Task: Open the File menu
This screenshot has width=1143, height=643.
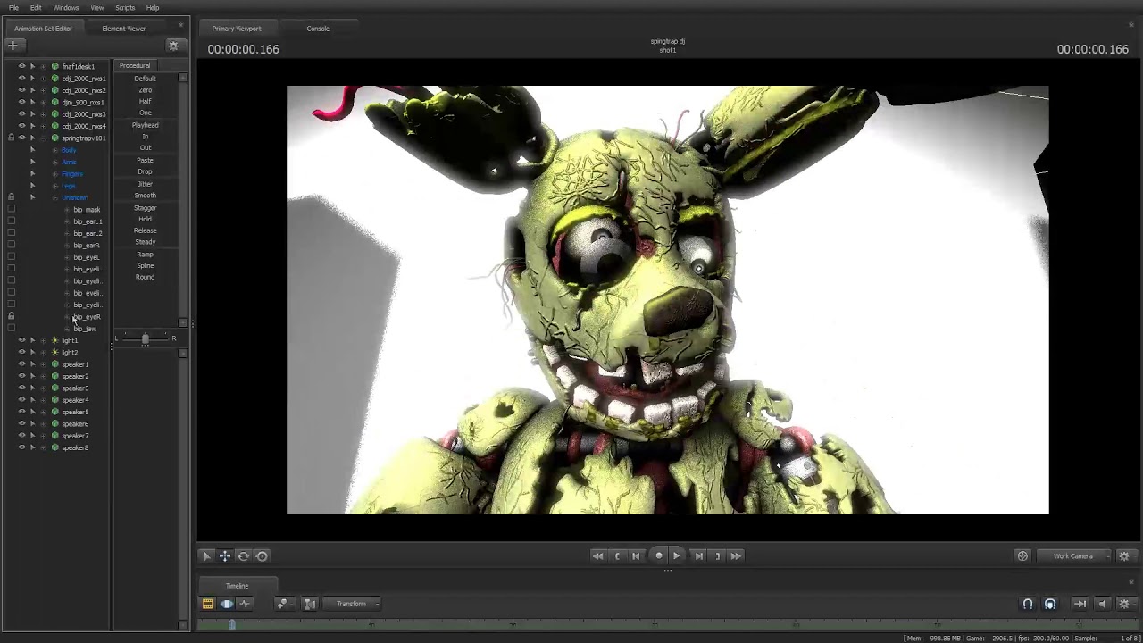Action: pos(13,8)
